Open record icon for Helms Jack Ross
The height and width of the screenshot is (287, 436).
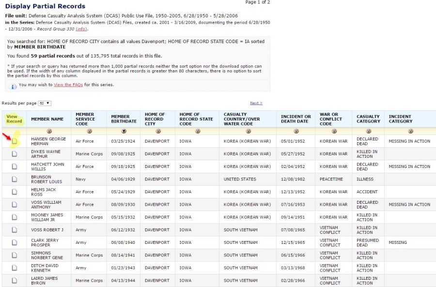coord(15,192)
